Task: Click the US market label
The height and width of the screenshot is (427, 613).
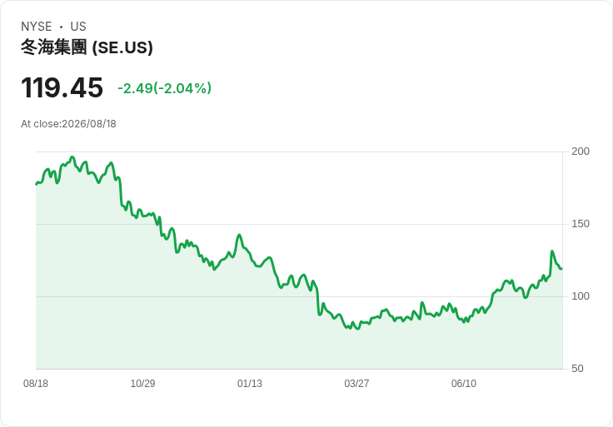Action: click(x=78, y=26)
